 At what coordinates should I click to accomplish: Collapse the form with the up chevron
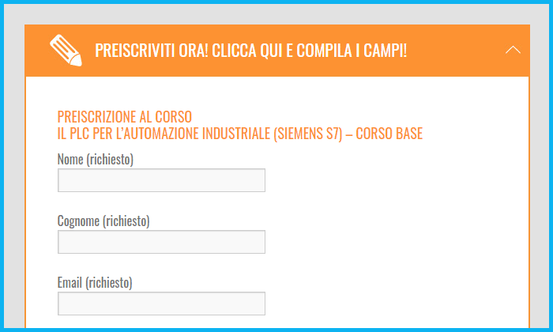pos(513,50)
